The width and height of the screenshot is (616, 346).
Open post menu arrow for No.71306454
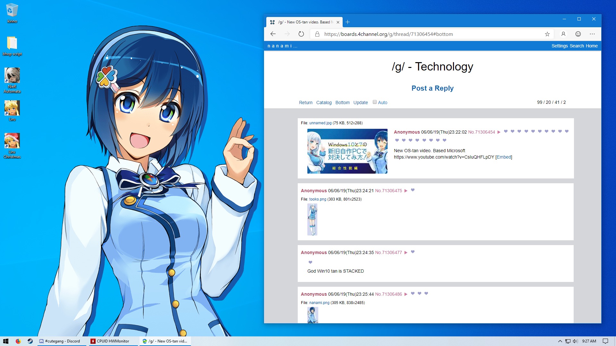[499, 132]
